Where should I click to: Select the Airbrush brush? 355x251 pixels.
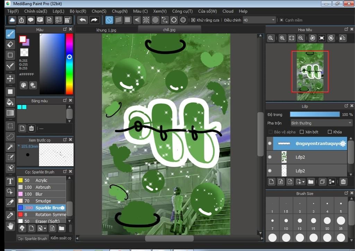[x=42, y=187]
